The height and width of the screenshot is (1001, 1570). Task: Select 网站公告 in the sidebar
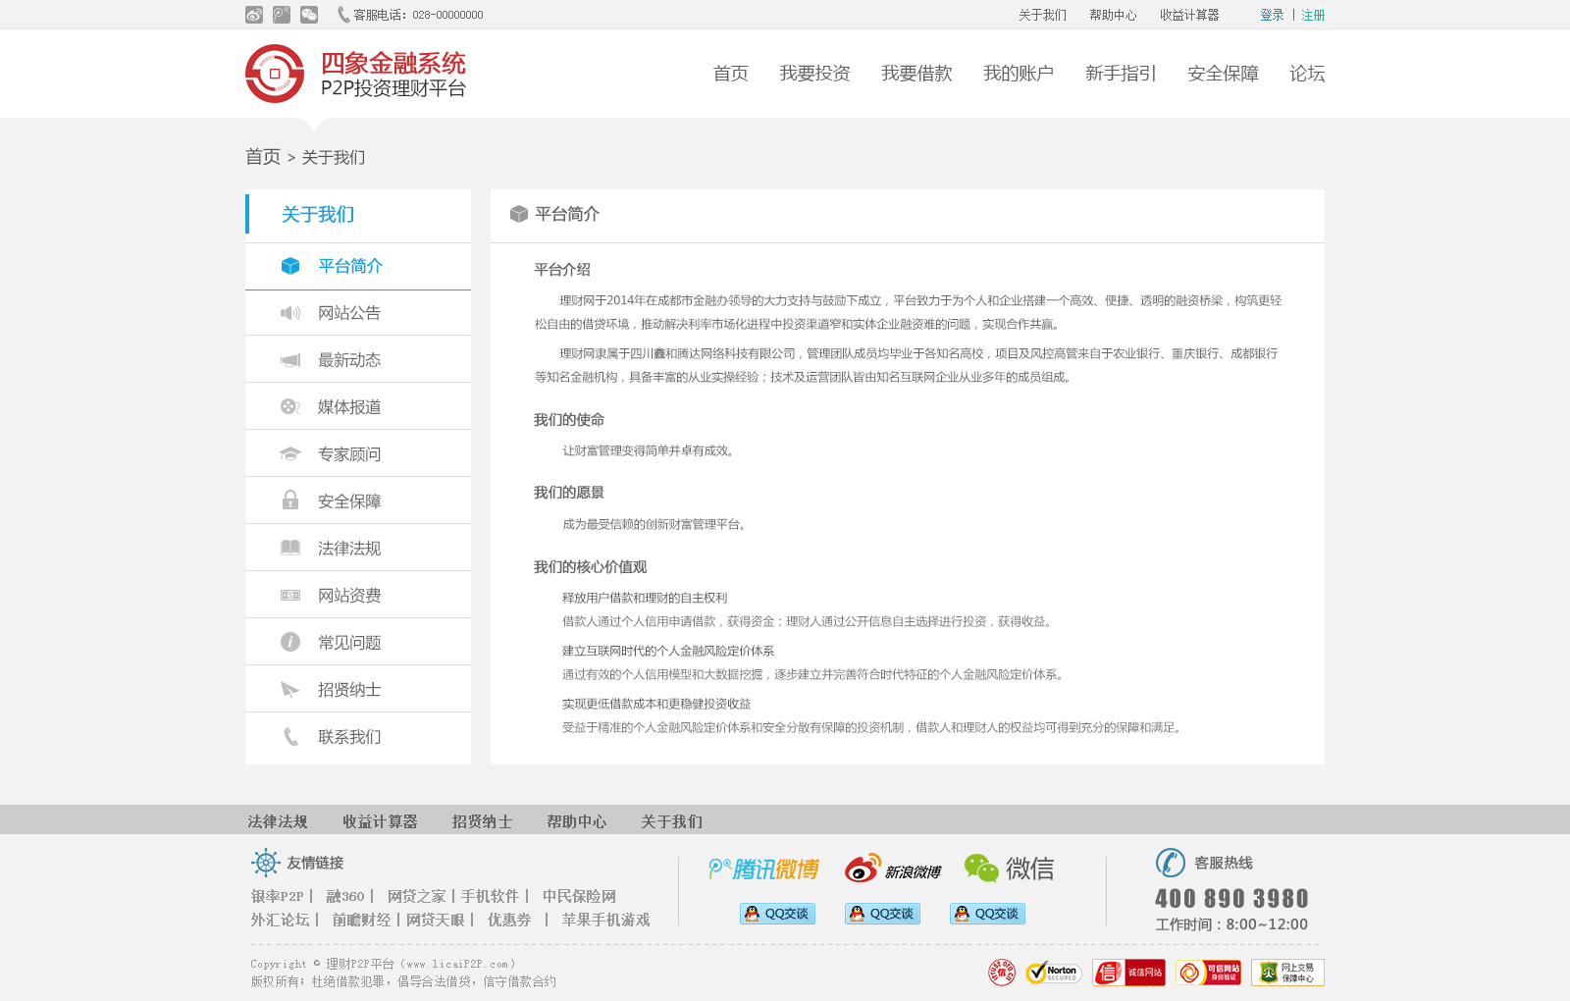(349, 313)
